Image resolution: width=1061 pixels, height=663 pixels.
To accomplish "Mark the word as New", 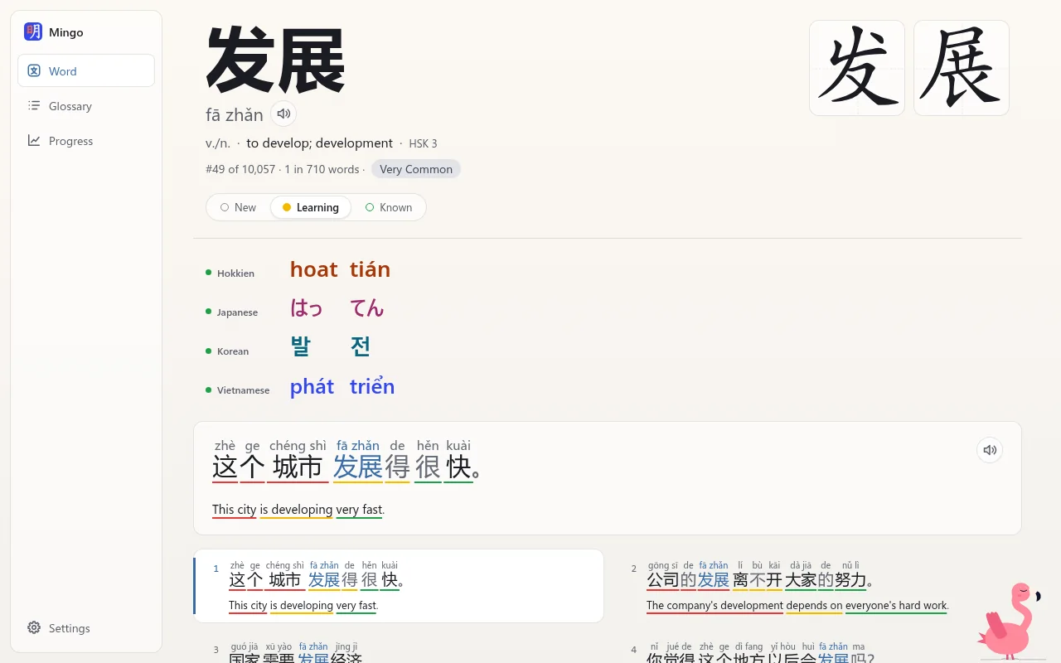I will click(239, 207).
